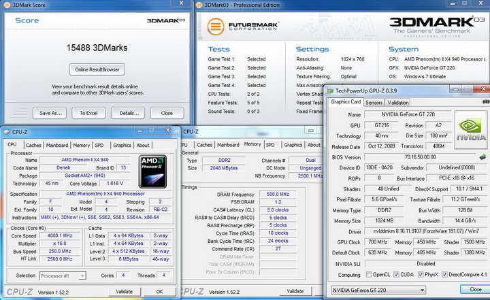
Task: Click the 3DMark Score window title icon
Action: (7, 5)
